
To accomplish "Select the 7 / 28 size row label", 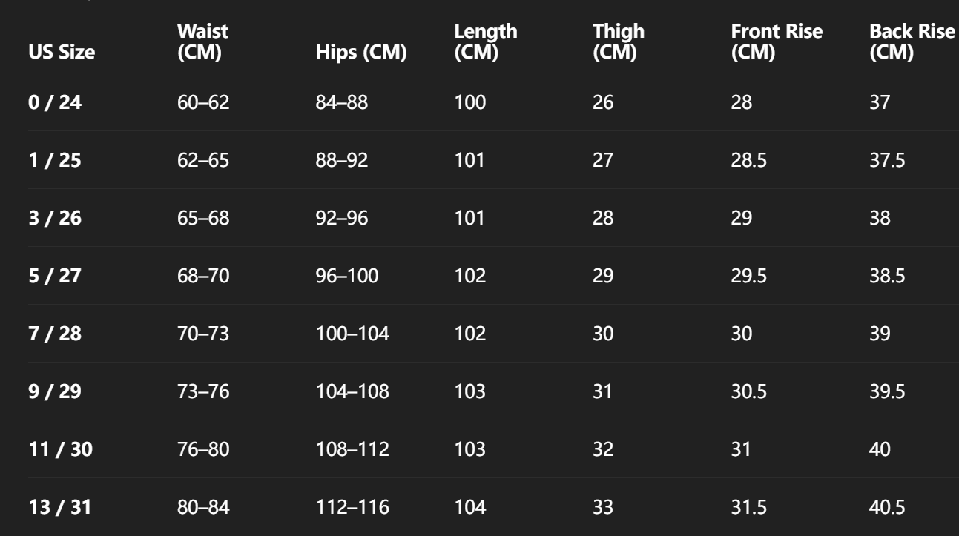I will click(x=55, y=334).
